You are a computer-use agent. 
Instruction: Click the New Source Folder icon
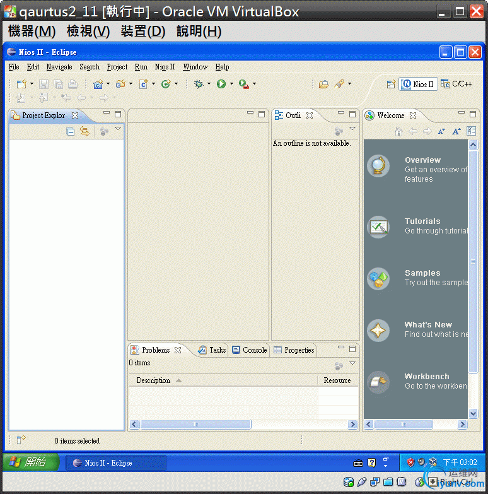coord(121,84)
